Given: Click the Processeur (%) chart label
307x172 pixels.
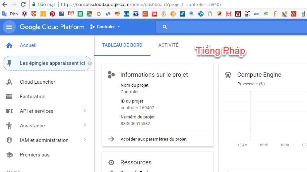Looking at the screenshot, I should pos(251,84).
